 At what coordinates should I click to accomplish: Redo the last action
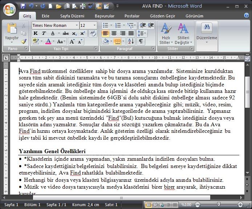(42, 6)
